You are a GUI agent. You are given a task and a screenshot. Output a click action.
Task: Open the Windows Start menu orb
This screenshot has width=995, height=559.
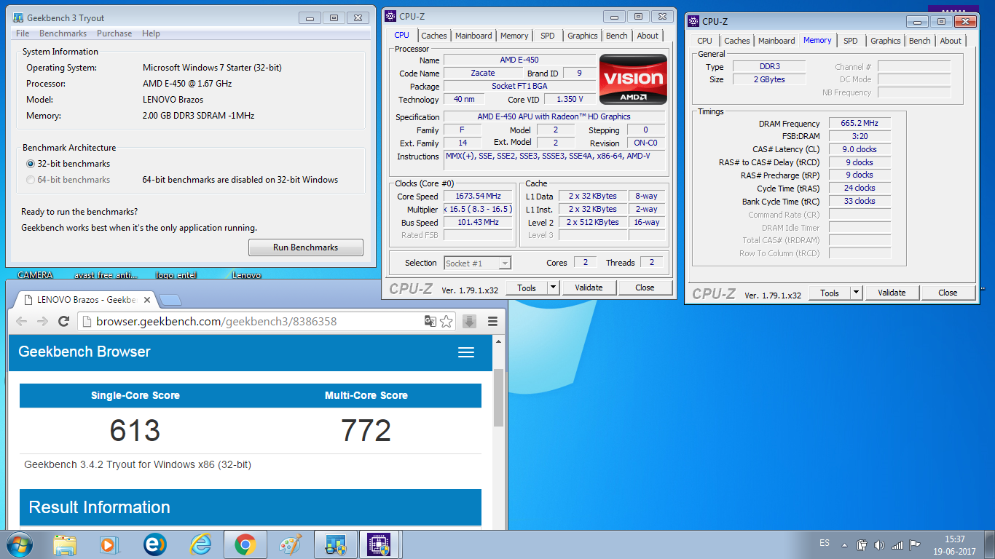18,544
